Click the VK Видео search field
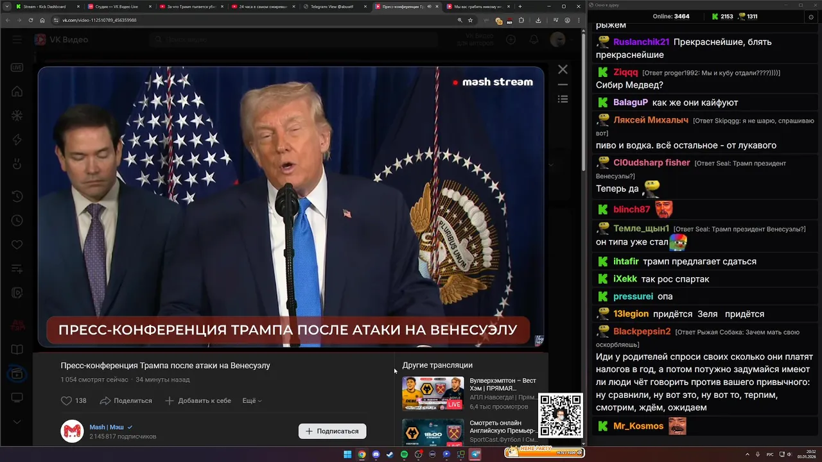 [292, 40]
